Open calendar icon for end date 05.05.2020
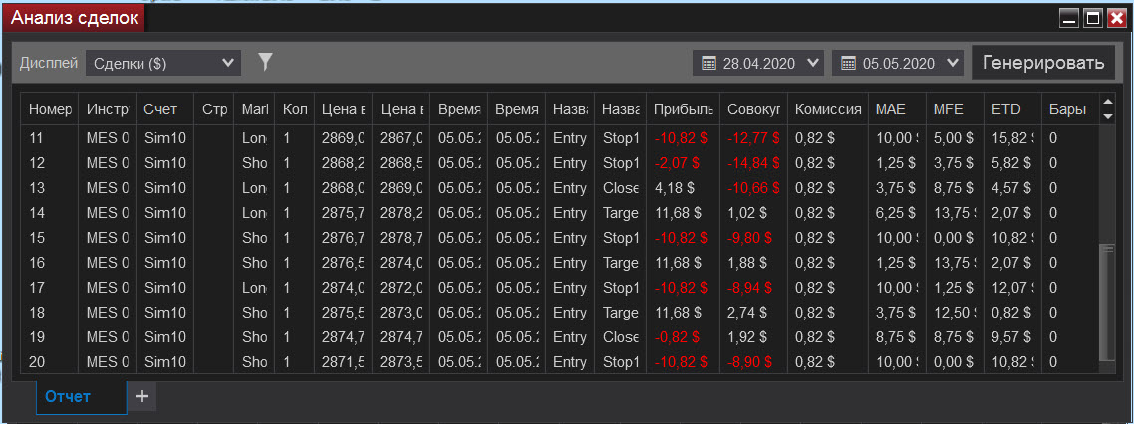Screen dimensions: 1134x424 coord(848,64)
